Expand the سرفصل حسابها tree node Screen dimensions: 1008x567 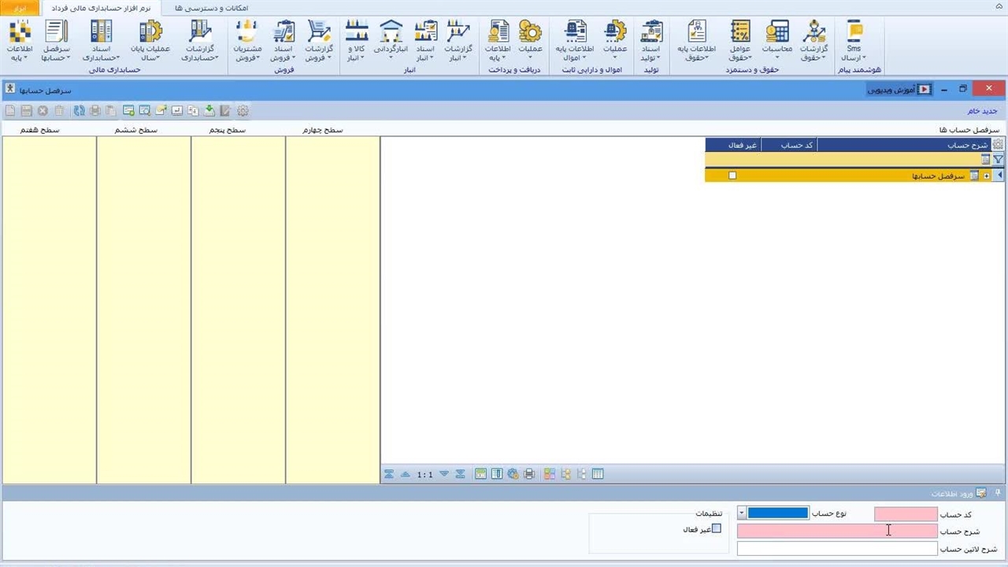point(987,176)
